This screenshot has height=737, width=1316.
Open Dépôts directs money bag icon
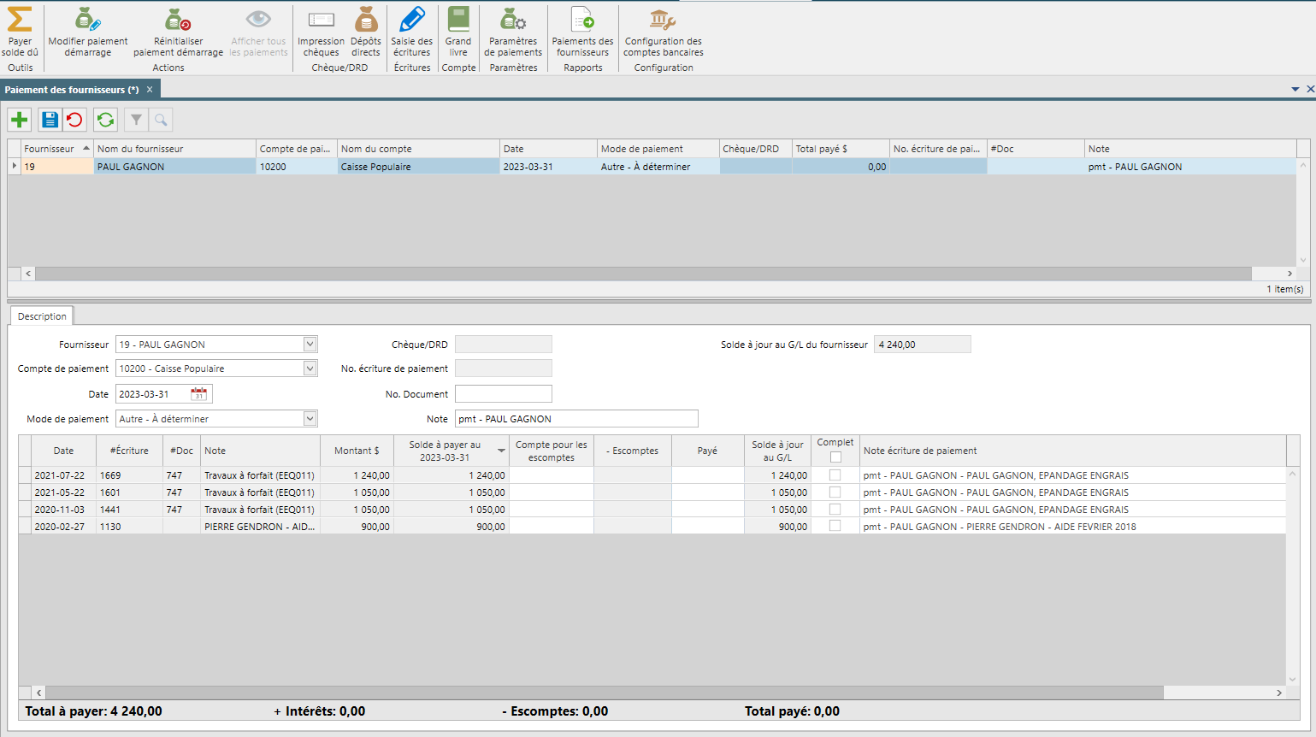click(366, 19)
